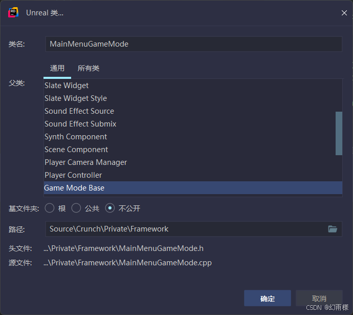Switch to the 所有类 tab
The width and height of the screenshot is (353, 315).
89,68
